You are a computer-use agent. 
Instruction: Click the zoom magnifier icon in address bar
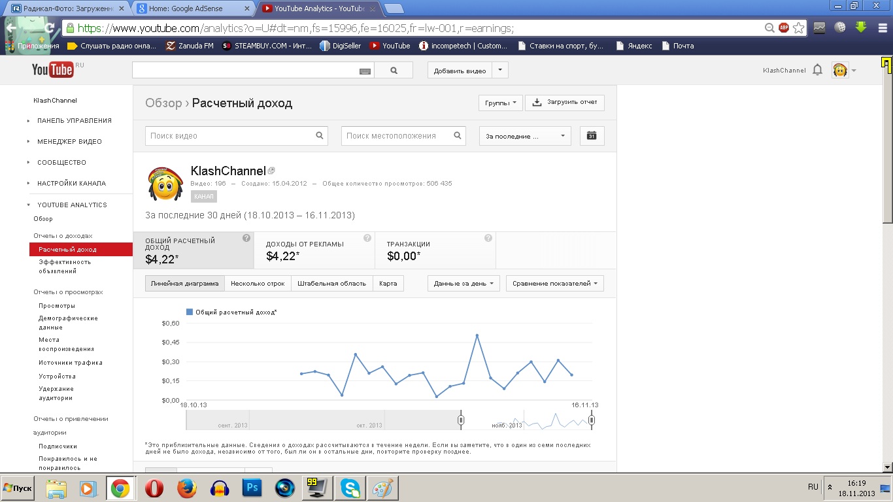point(770,28)
